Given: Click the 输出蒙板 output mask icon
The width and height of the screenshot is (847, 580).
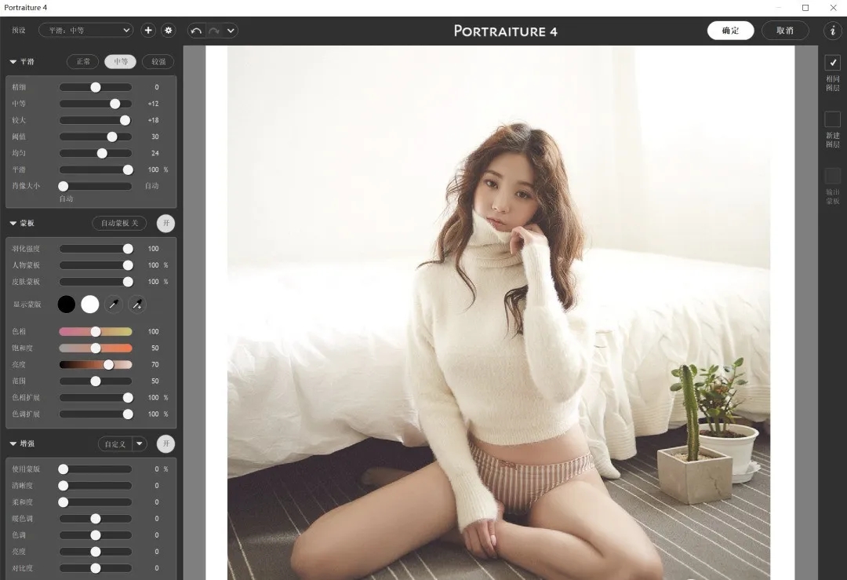Looking at the screenshot, I should point(832,176).
